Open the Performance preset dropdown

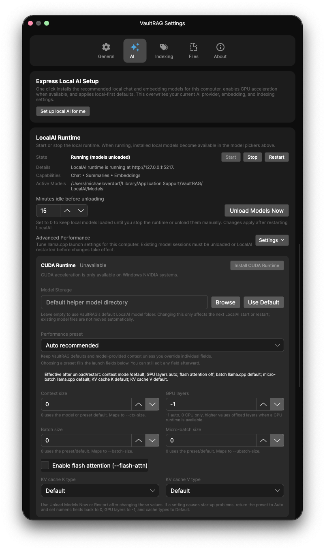pyautogui.click(x=162, y=345)
